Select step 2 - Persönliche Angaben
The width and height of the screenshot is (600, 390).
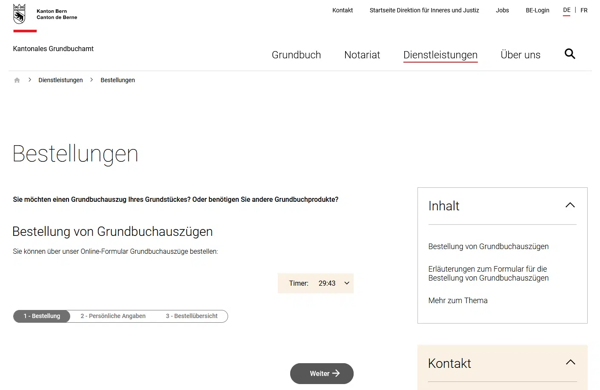point(113,316)
